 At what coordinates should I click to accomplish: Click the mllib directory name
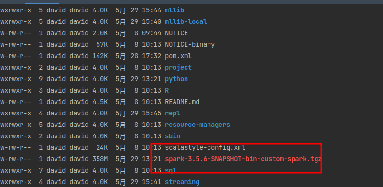(175, 10)
